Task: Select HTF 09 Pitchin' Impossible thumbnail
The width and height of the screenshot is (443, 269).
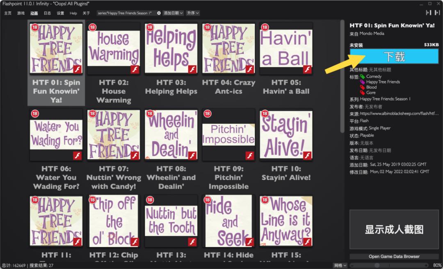Action: click(x=228, y=134)
